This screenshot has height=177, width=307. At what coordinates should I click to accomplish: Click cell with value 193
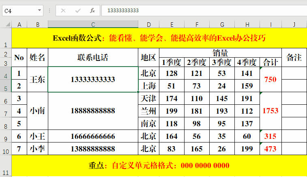point(222,111)
